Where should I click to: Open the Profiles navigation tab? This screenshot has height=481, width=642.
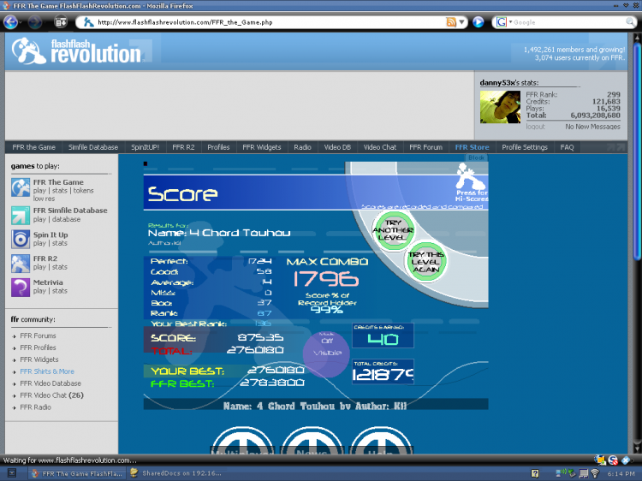coord(218,147)
